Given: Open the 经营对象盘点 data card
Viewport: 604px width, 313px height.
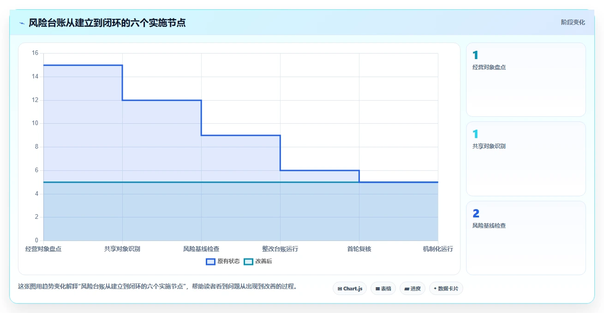Looking at the screenshot, I should coord(526,79).
